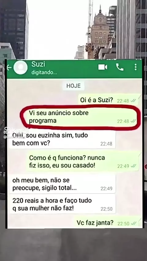Image resolution: width=147 pixels, height=261 pixels.
Task: Tap the 'Vc faz janta?' message
Action: 107,223
